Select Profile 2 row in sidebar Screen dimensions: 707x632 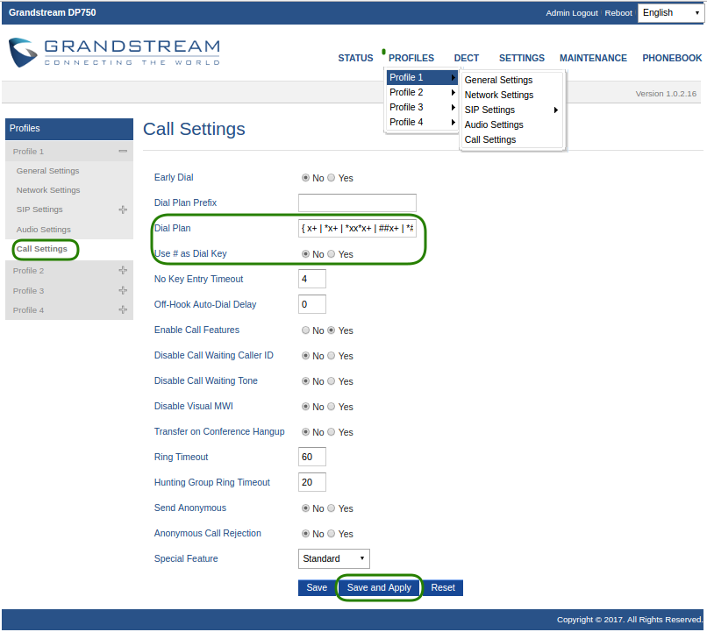(69, 270)
